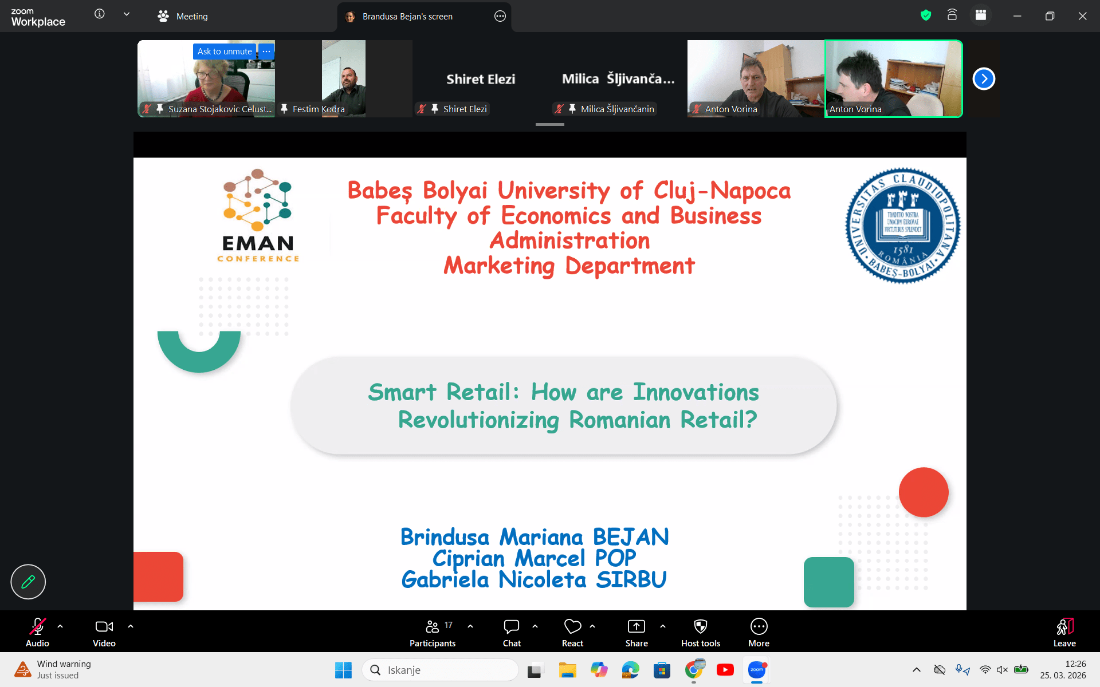Toggle system volume mute icon in tray
Viewport: 1100px width, 687px height.
(x=1002, y=670)
